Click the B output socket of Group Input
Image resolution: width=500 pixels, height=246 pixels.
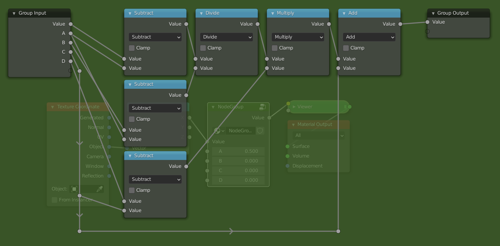pos(71,43)
